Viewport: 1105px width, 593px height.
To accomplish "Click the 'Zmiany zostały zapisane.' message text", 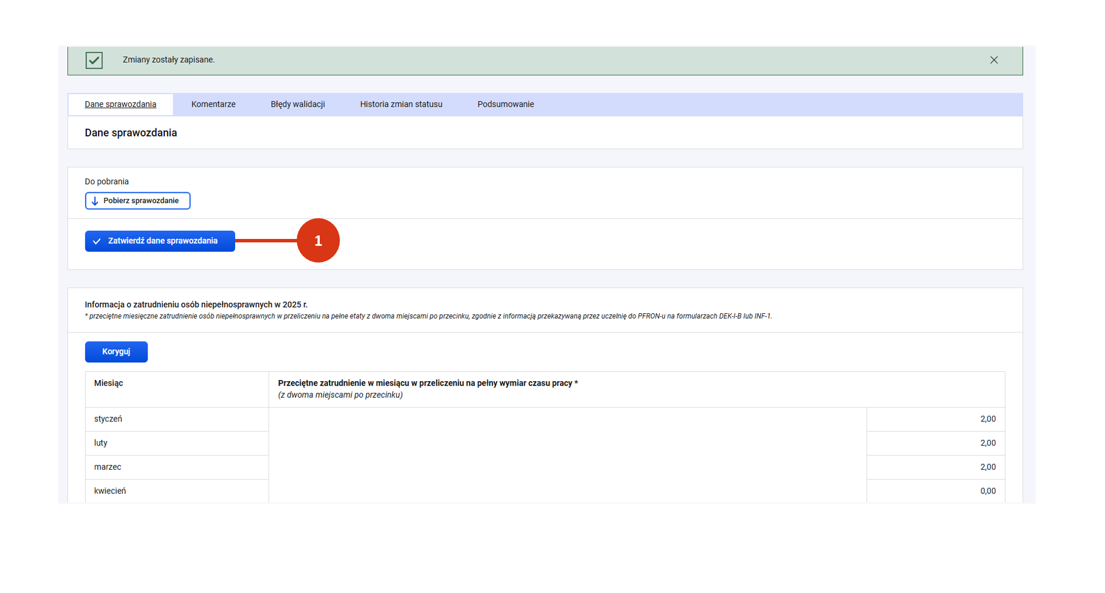I will tap(169, 60).
